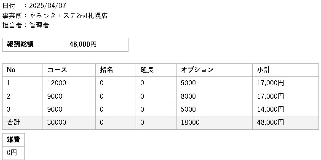Click the date 2025/04/07
Viewport: 321px width, 160px height.
click(x=48, y=6)
